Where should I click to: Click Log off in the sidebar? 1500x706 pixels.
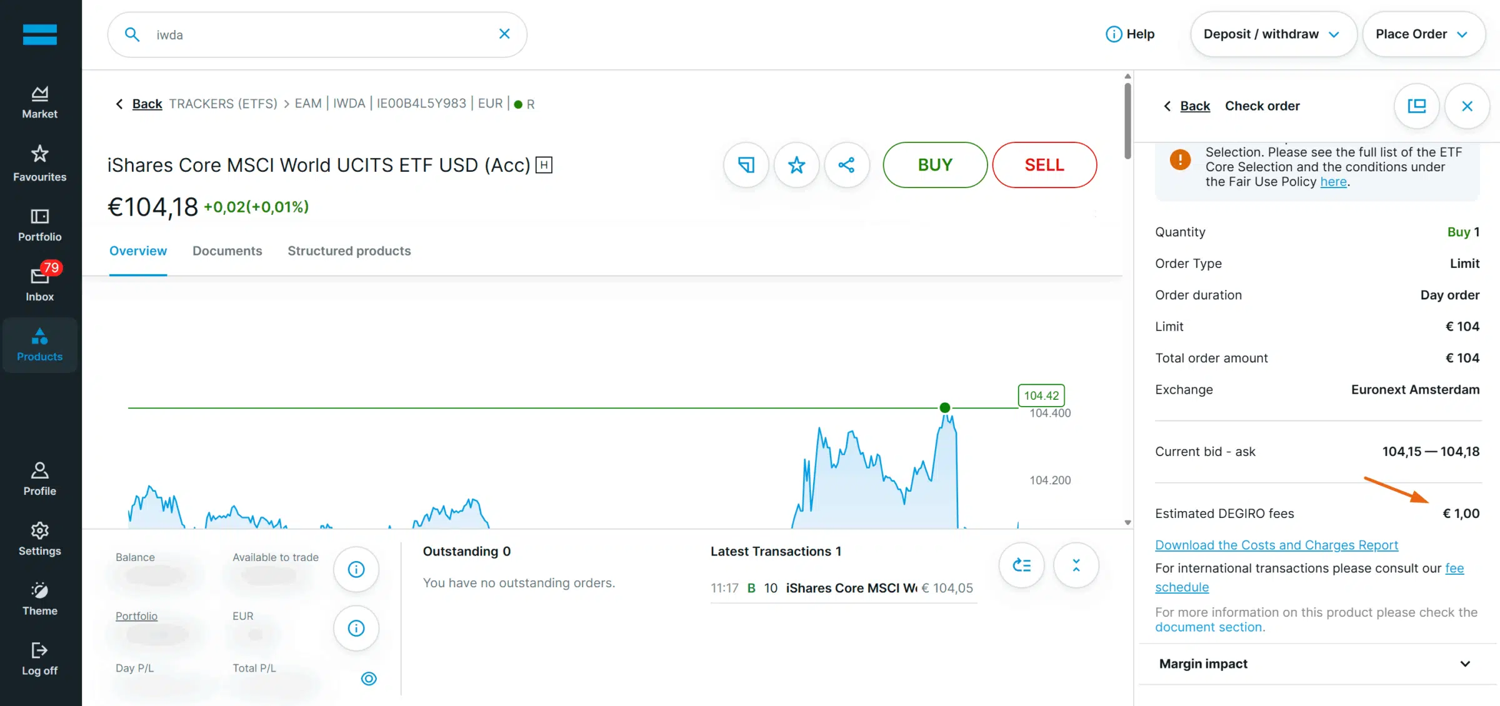pyautogui.click(x=39, y=659)
